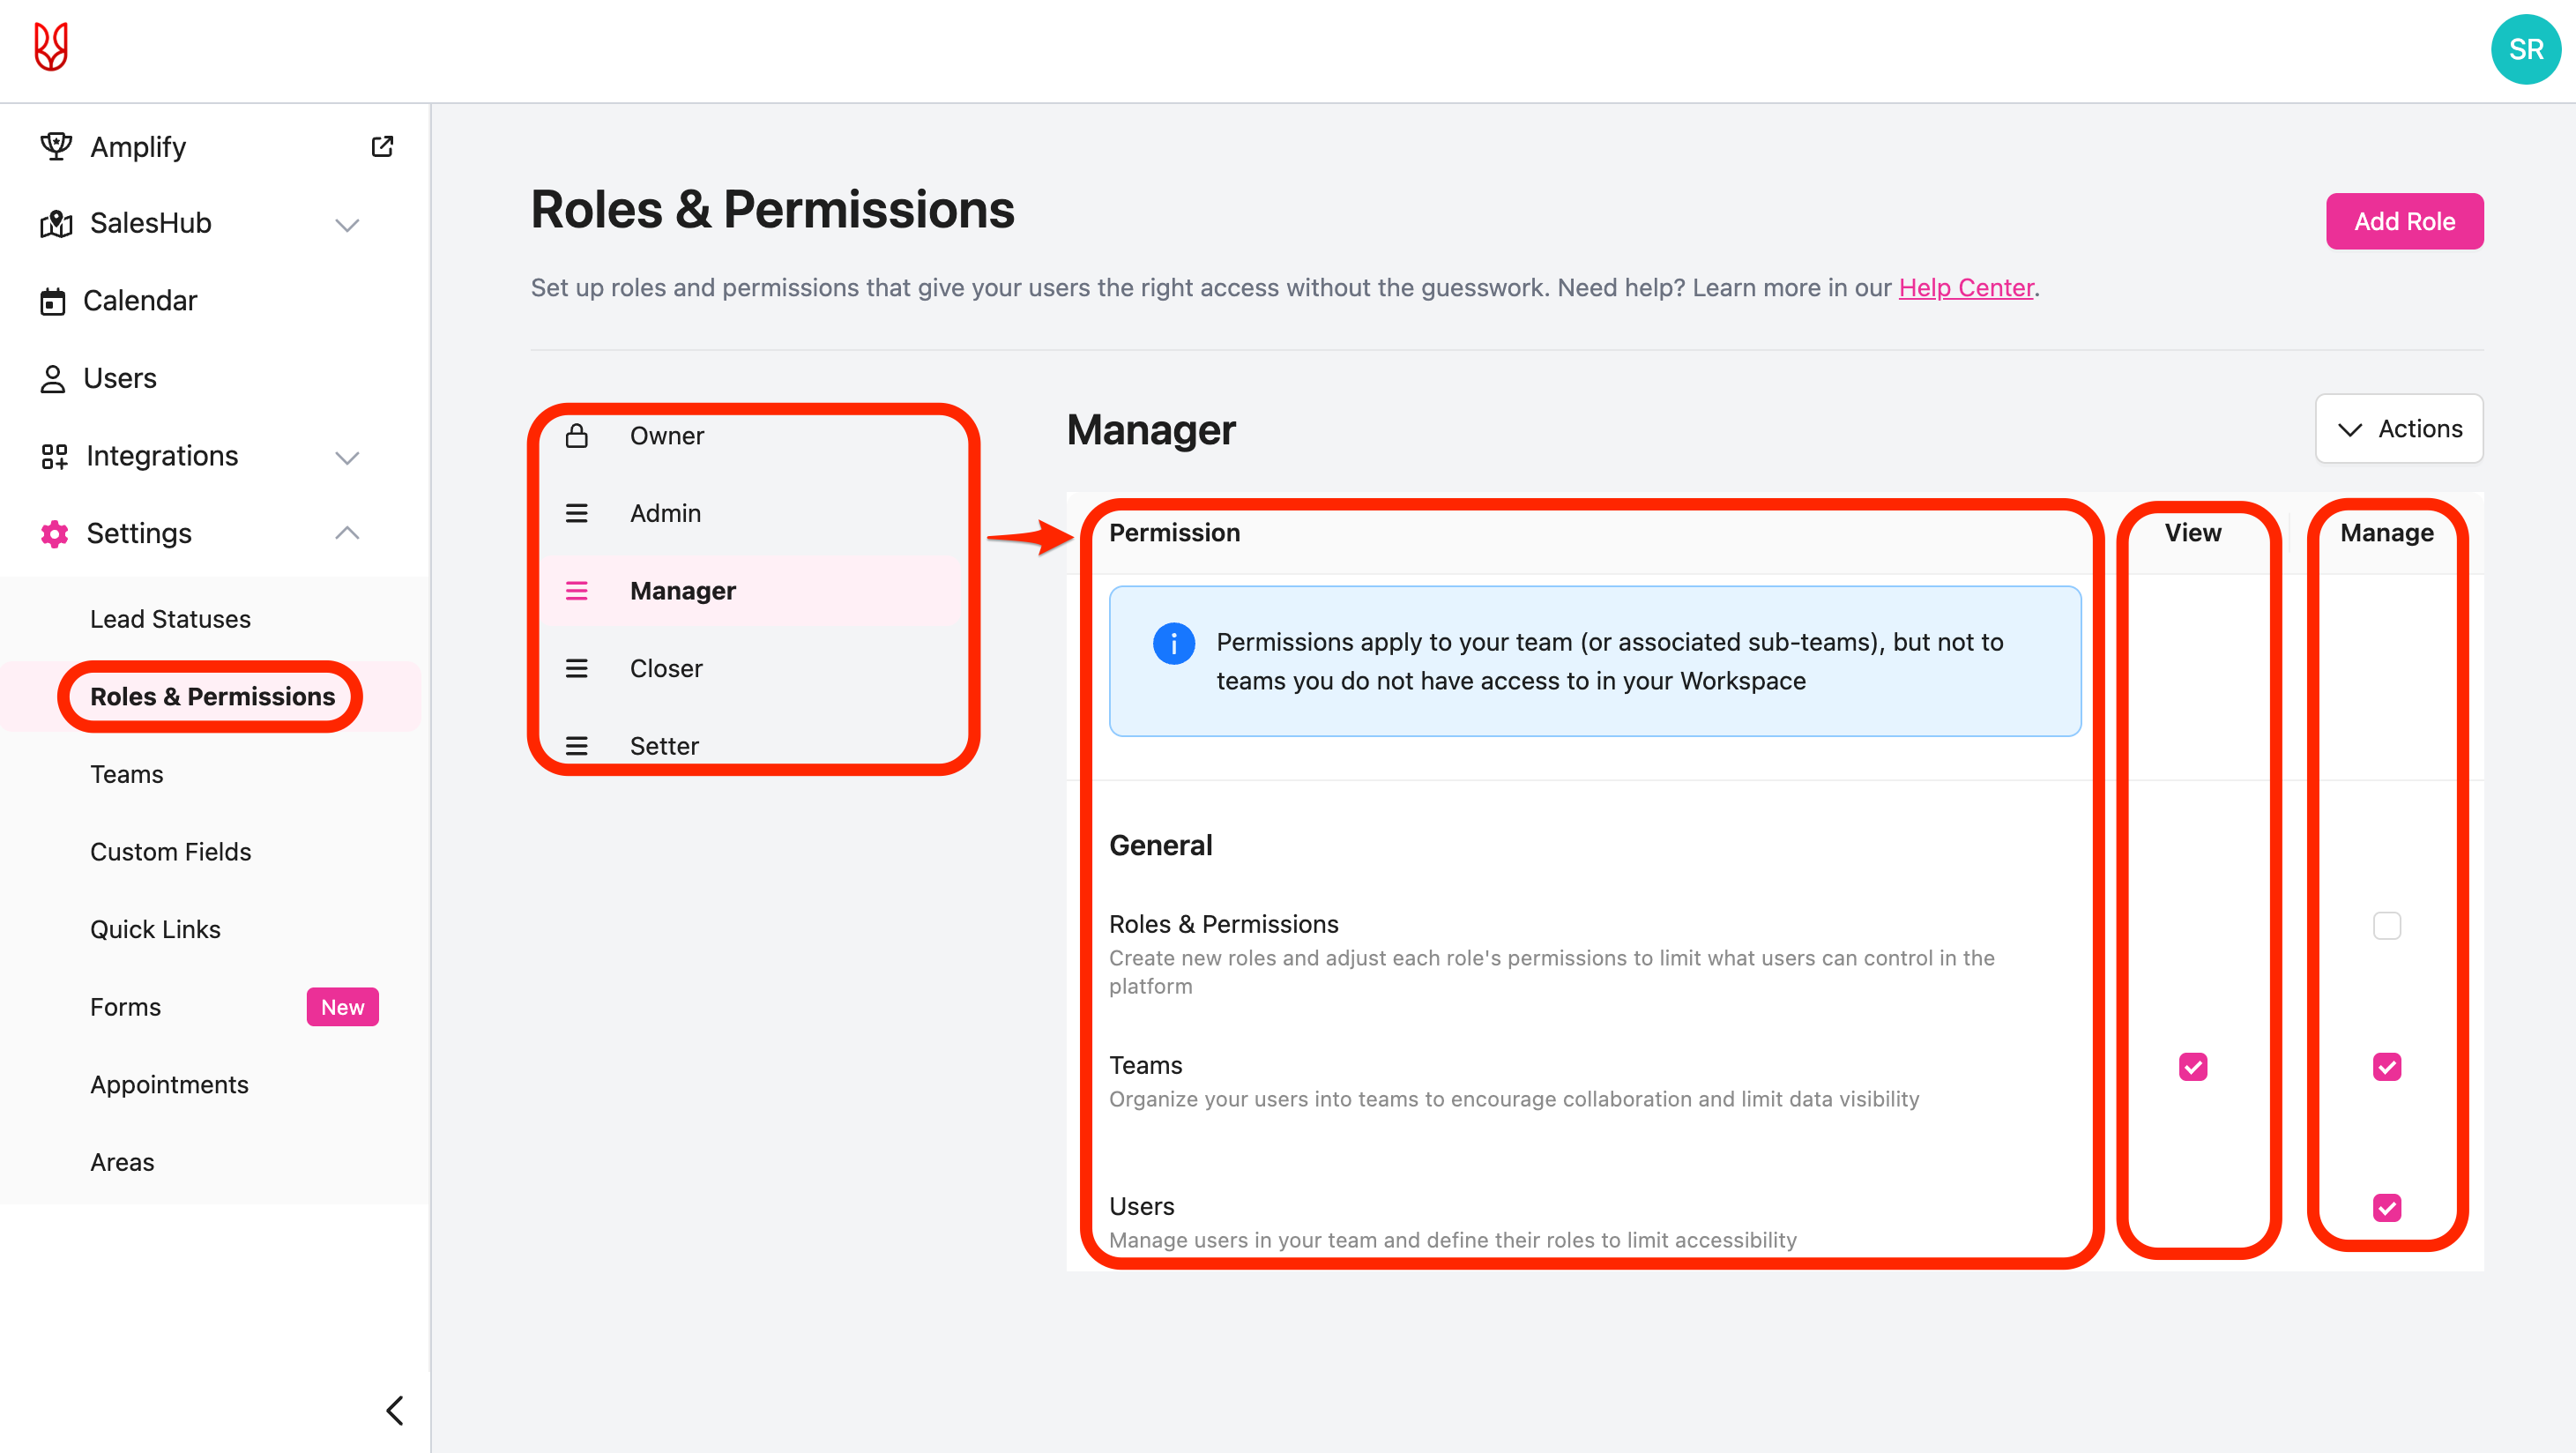Click drag handle icon beside Admin role

(577, 513)
